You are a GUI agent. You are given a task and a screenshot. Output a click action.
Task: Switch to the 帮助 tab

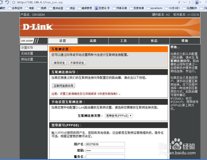pos(185,41)
